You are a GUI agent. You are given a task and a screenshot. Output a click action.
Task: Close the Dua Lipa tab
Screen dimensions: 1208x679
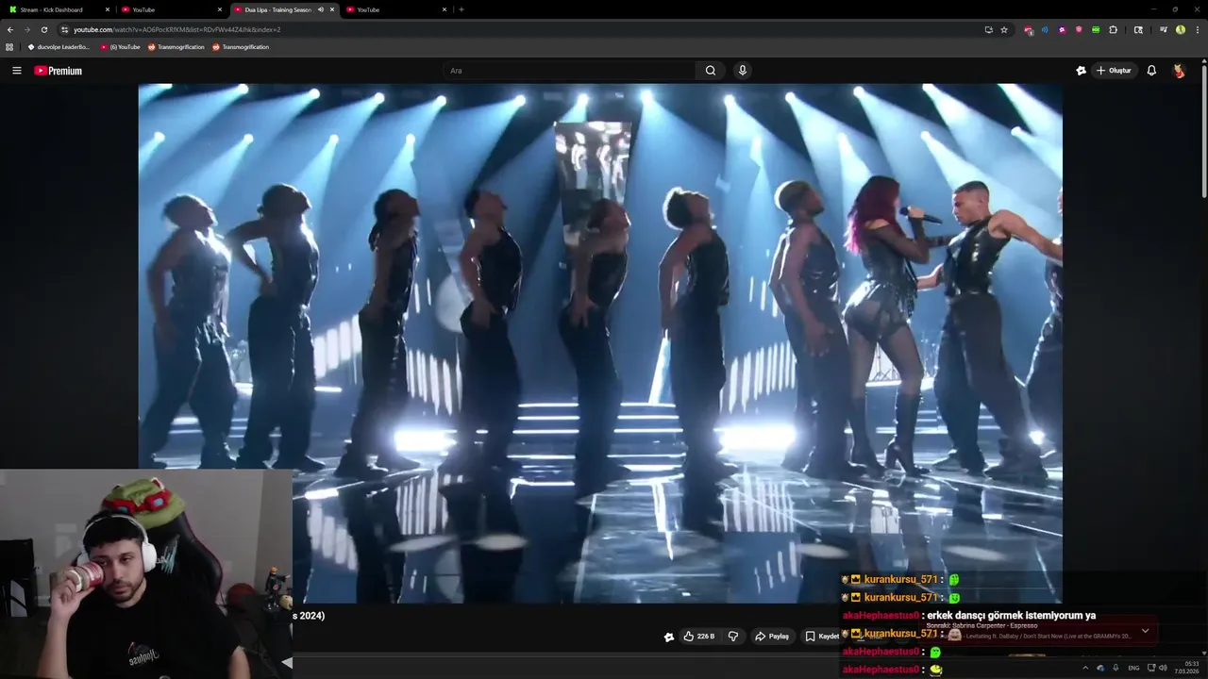pos(332,9)
